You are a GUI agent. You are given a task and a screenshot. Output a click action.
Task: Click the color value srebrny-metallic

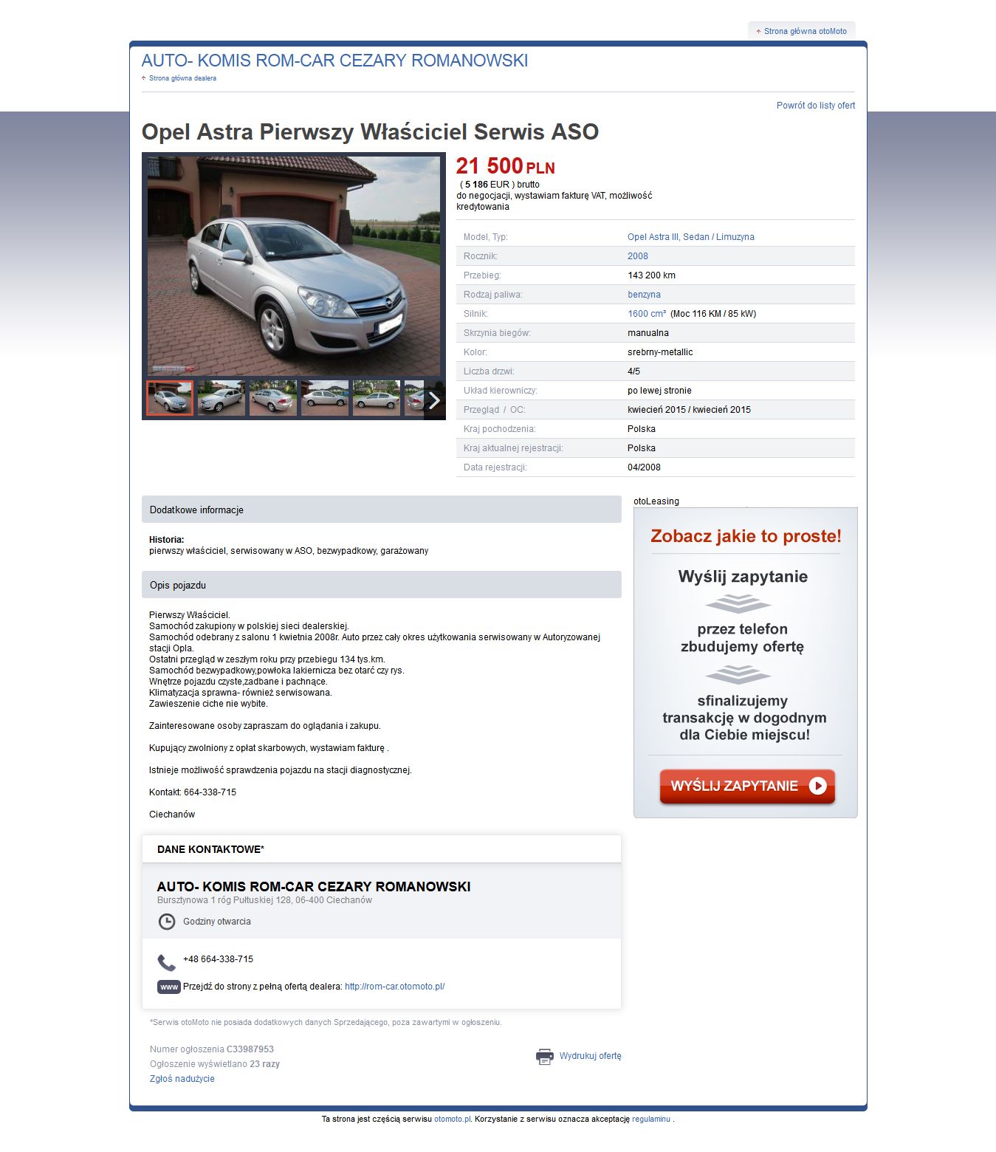660,352
